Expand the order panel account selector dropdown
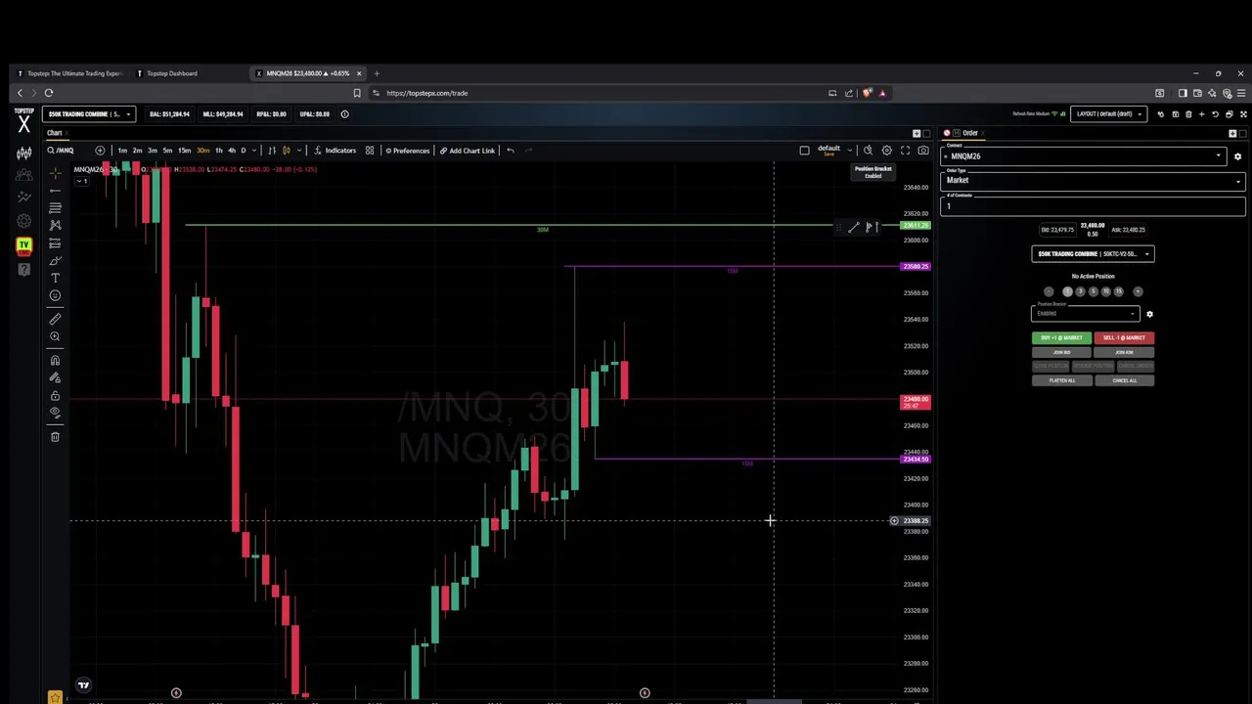This screenshot has width=1252, height=704. click(1093, 254)
